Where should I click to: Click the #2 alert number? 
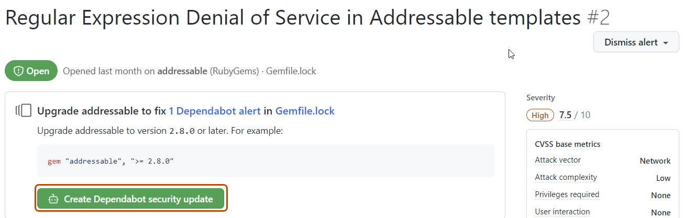click(x=599, y=18)
